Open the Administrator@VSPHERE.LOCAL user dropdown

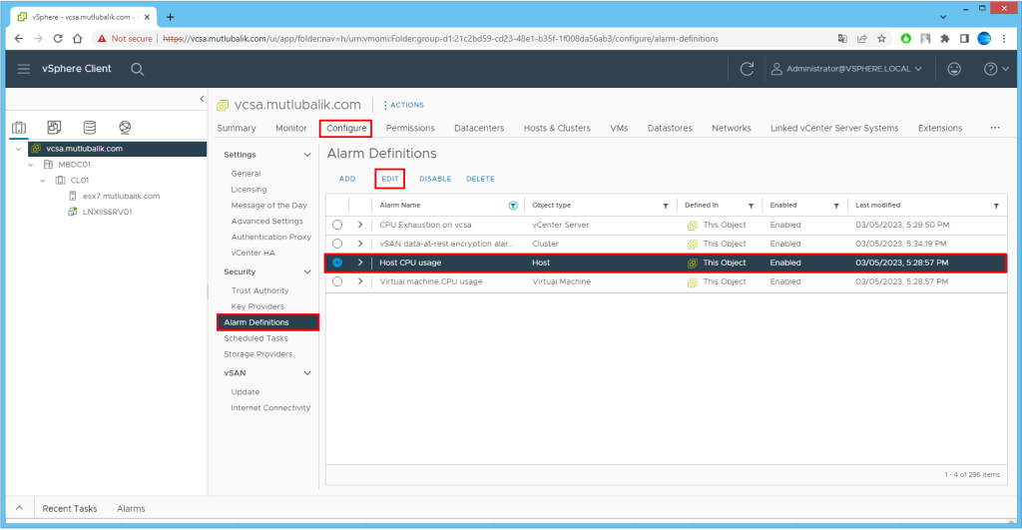[846, 69]
